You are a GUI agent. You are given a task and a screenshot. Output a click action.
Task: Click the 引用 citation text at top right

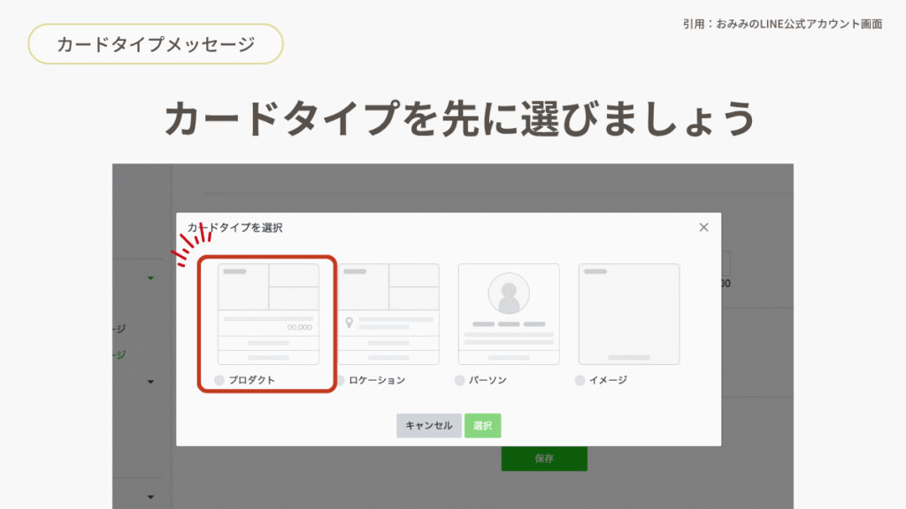click(782, 24)
